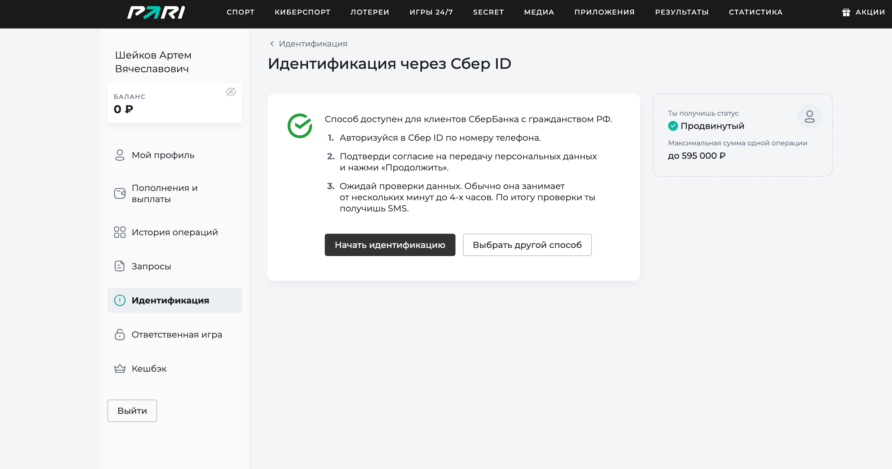Click the Выйти logout button

click(132, 411)
